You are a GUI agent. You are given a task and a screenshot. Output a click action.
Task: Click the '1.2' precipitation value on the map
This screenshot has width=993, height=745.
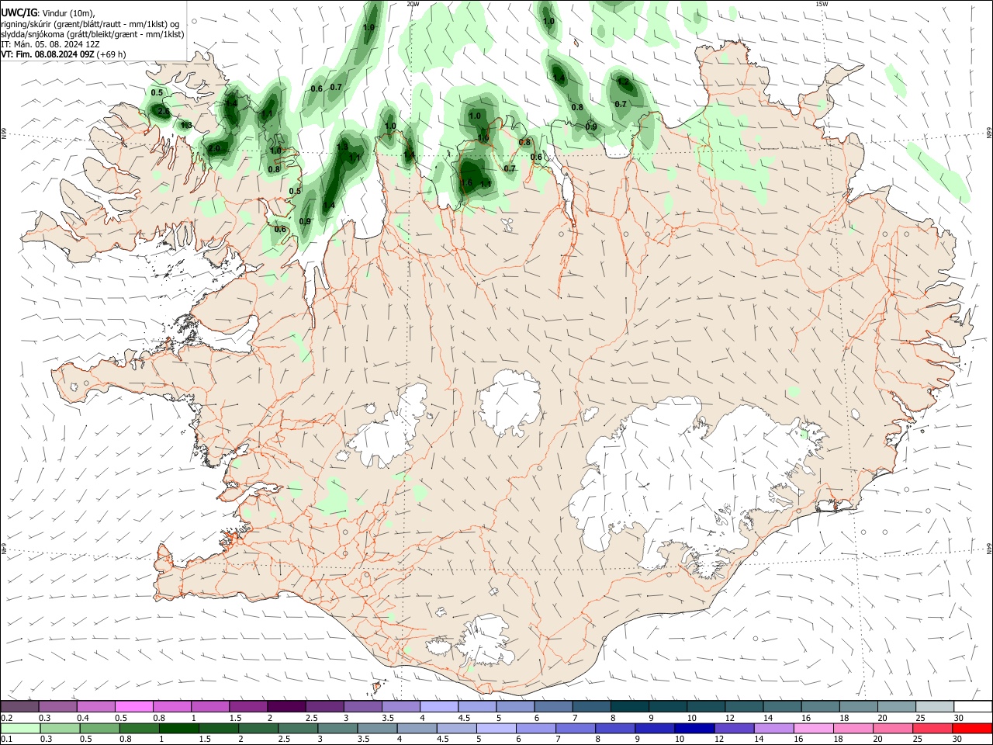tap(623, 81)
